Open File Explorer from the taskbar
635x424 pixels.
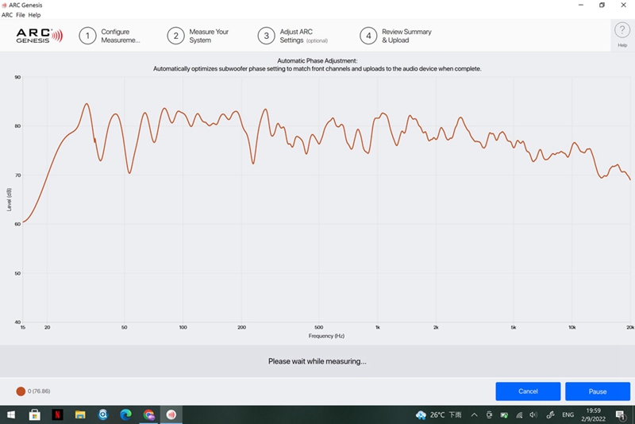(80, 414)
